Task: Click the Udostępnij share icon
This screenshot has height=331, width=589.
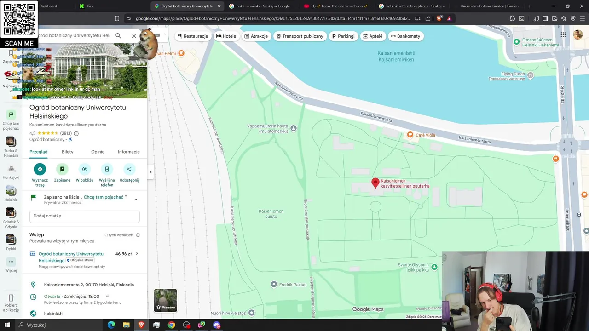Action: pos(129,169)
